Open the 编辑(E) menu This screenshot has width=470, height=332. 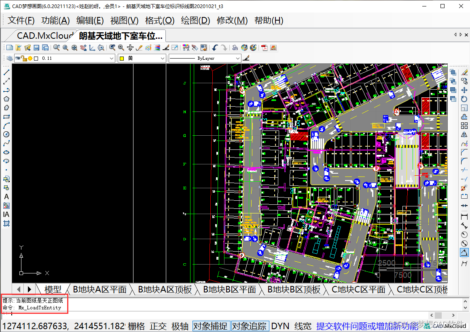[x=90, y=20]
